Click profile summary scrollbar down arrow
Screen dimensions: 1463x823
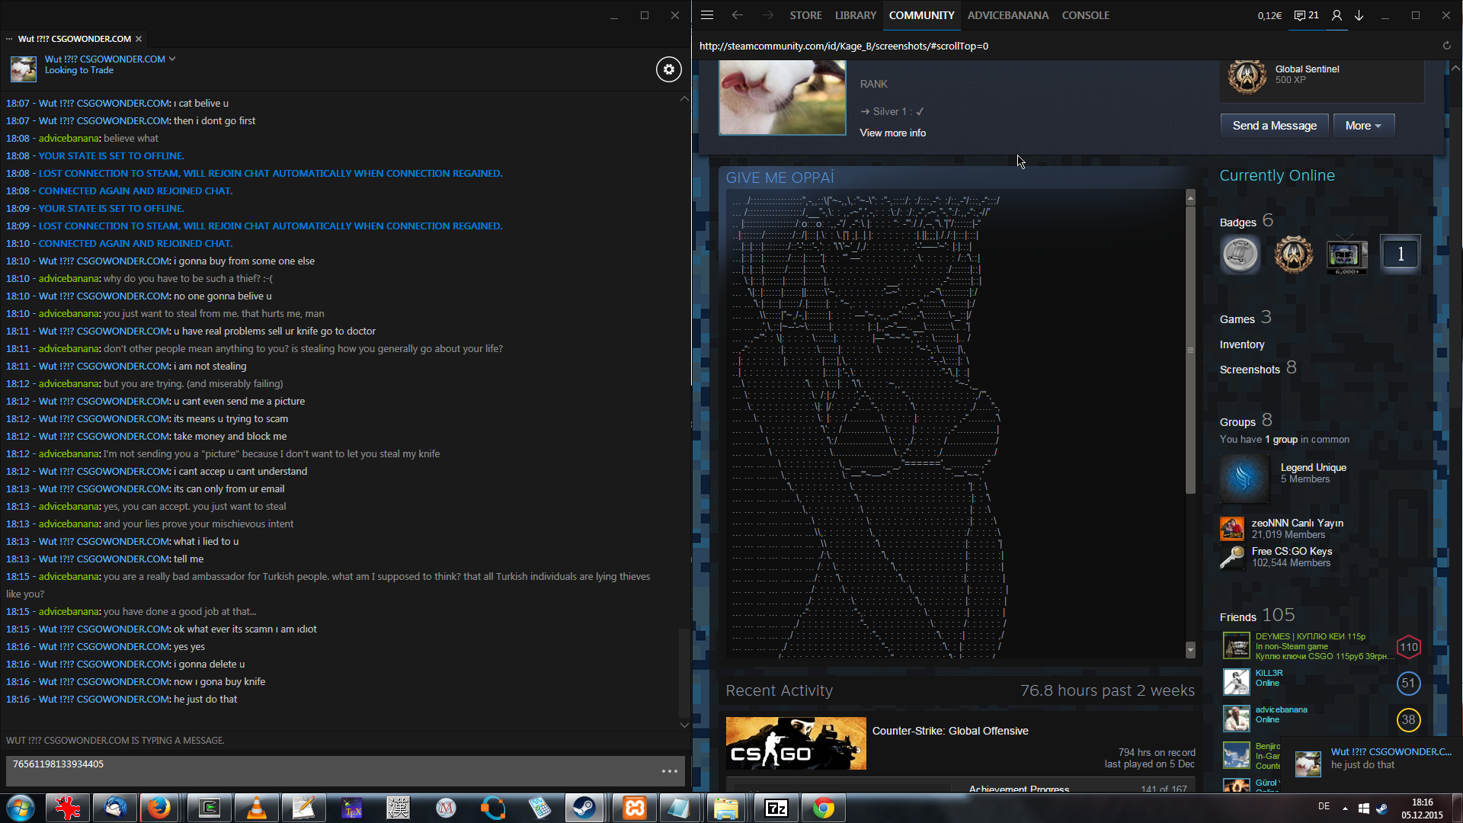tap(1190, 649)
